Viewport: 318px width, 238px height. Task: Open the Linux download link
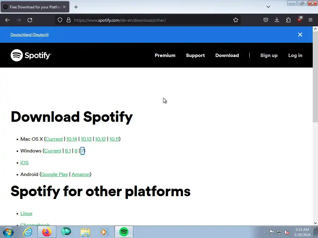pyautogui.click(x=26, y=213)
